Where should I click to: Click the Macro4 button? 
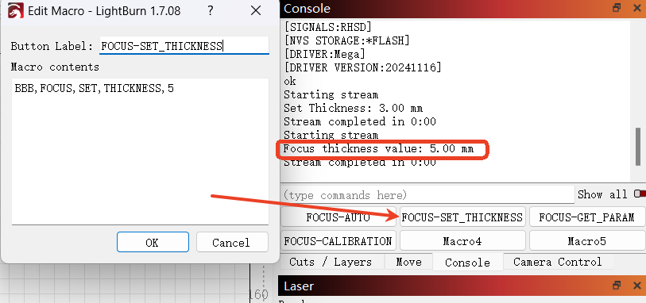click(x=462, y=240)
